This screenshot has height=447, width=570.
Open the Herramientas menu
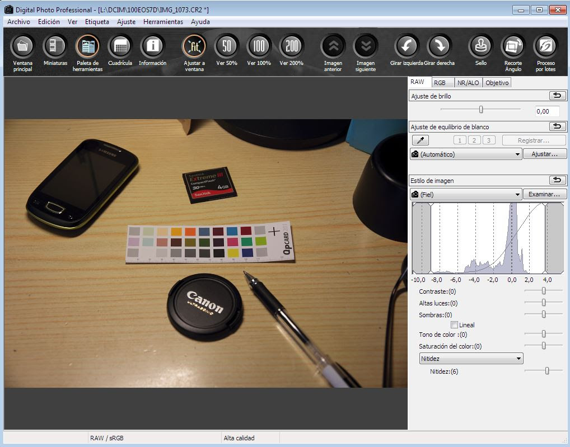click(163, 22)
